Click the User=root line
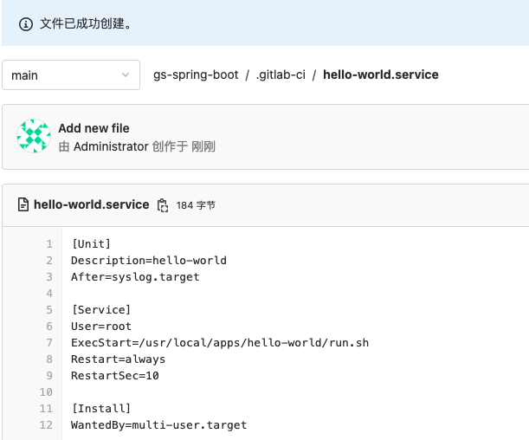Screen dimensions: 529x440 tap(101, 327)
